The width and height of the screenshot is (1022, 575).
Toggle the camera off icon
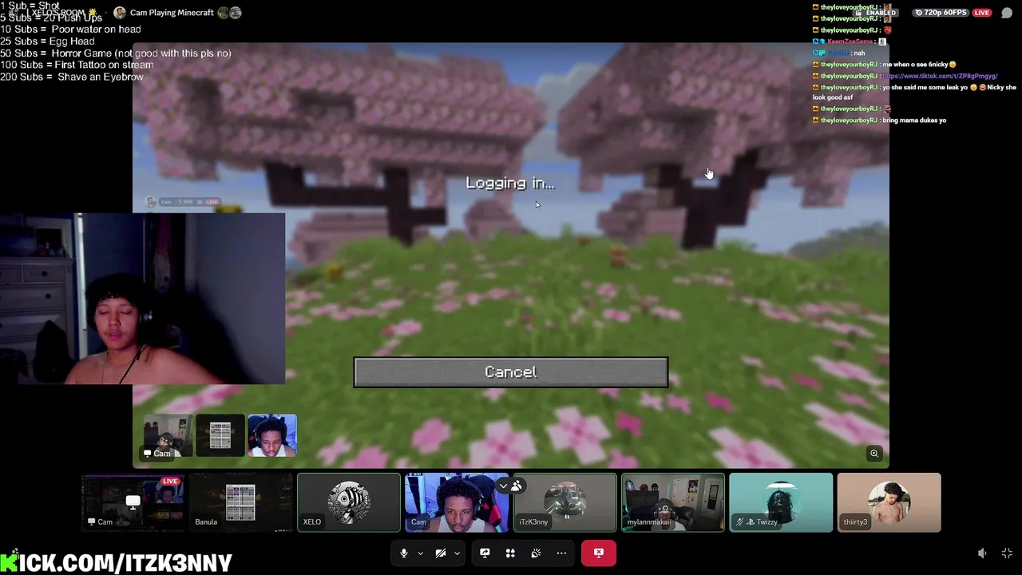click(x=440, y=553)
